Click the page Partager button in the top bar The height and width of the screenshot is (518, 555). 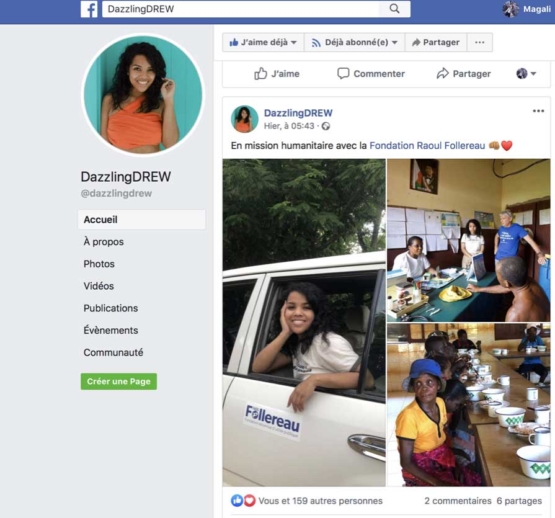click(436, 42)
